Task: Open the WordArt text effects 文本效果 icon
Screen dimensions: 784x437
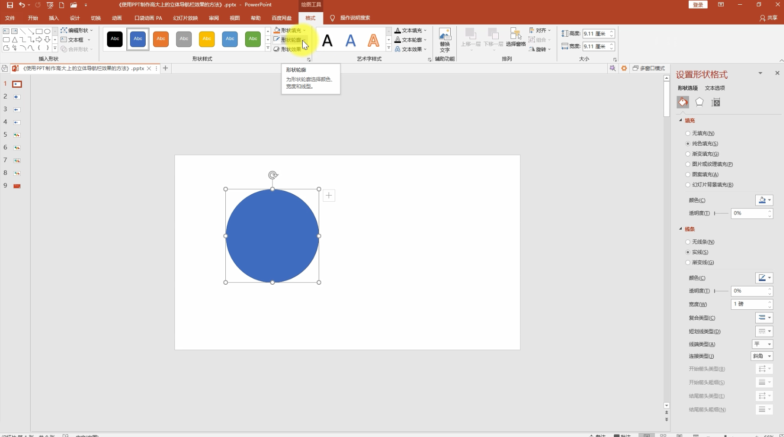Action: (x=398, y=49)
